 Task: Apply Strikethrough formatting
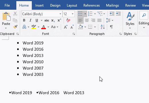[x=47, y=20]
